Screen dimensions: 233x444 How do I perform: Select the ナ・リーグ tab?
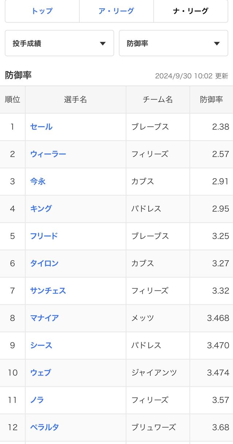pos(191,11)
